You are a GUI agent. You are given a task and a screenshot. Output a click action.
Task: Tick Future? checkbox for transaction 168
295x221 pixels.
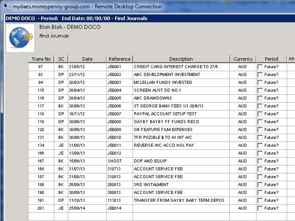click(x=260, y=169)
